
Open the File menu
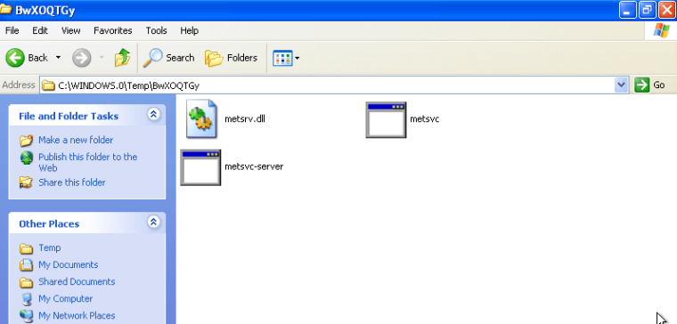[12, 30]
